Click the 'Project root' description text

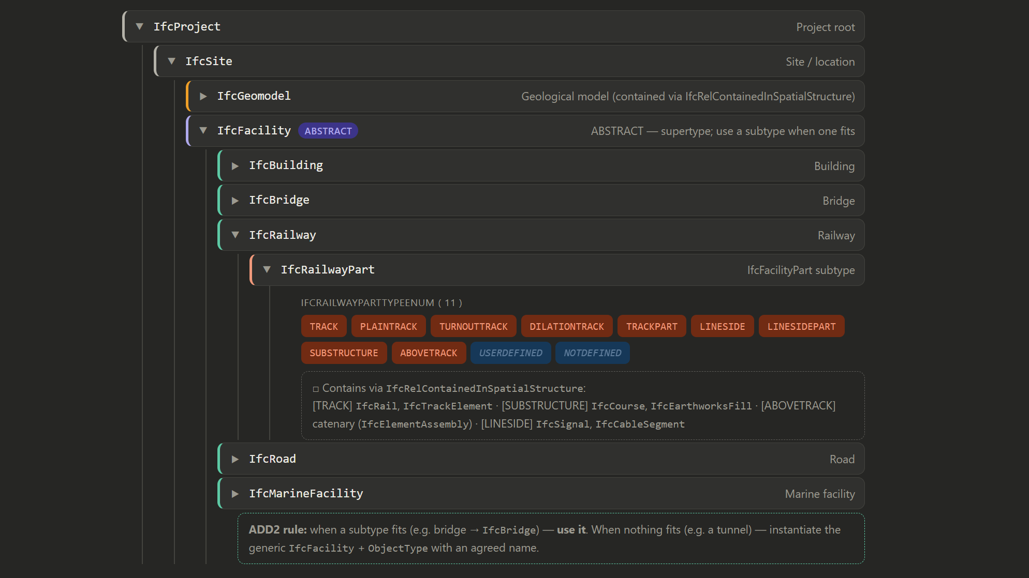coord(826,27)
